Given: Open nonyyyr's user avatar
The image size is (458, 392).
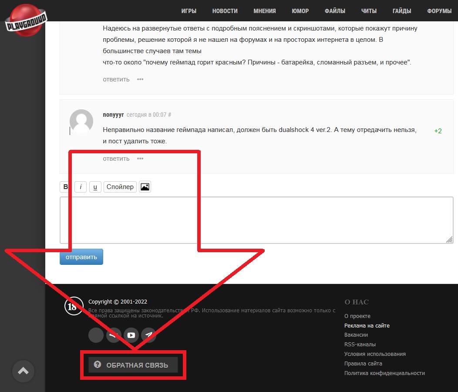Looking at the screenshot, I should 81,121.
